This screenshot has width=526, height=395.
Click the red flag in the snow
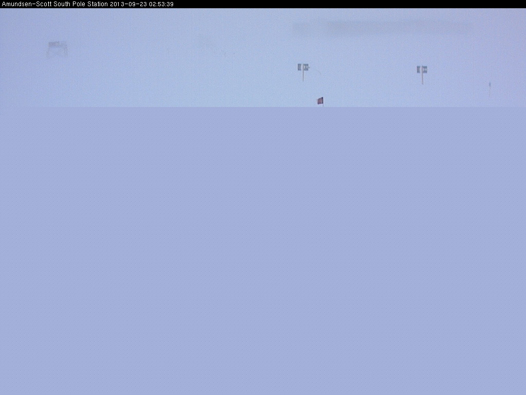tap(320, 101)
